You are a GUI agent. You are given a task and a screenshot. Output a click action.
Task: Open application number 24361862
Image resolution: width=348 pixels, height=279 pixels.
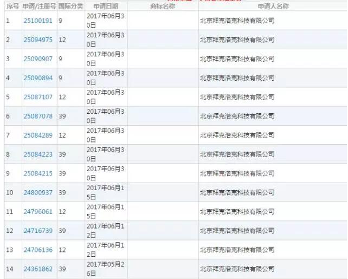(38, 269)
